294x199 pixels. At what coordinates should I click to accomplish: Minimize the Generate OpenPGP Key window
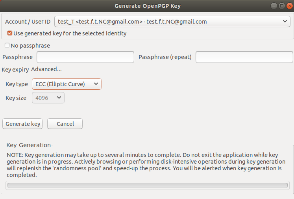(x=274, y=6)
